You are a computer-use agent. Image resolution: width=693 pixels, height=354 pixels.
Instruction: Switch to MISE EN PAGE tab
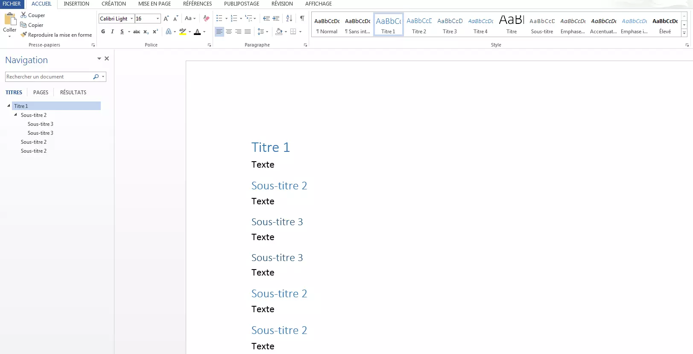click(x=155, y=4)
